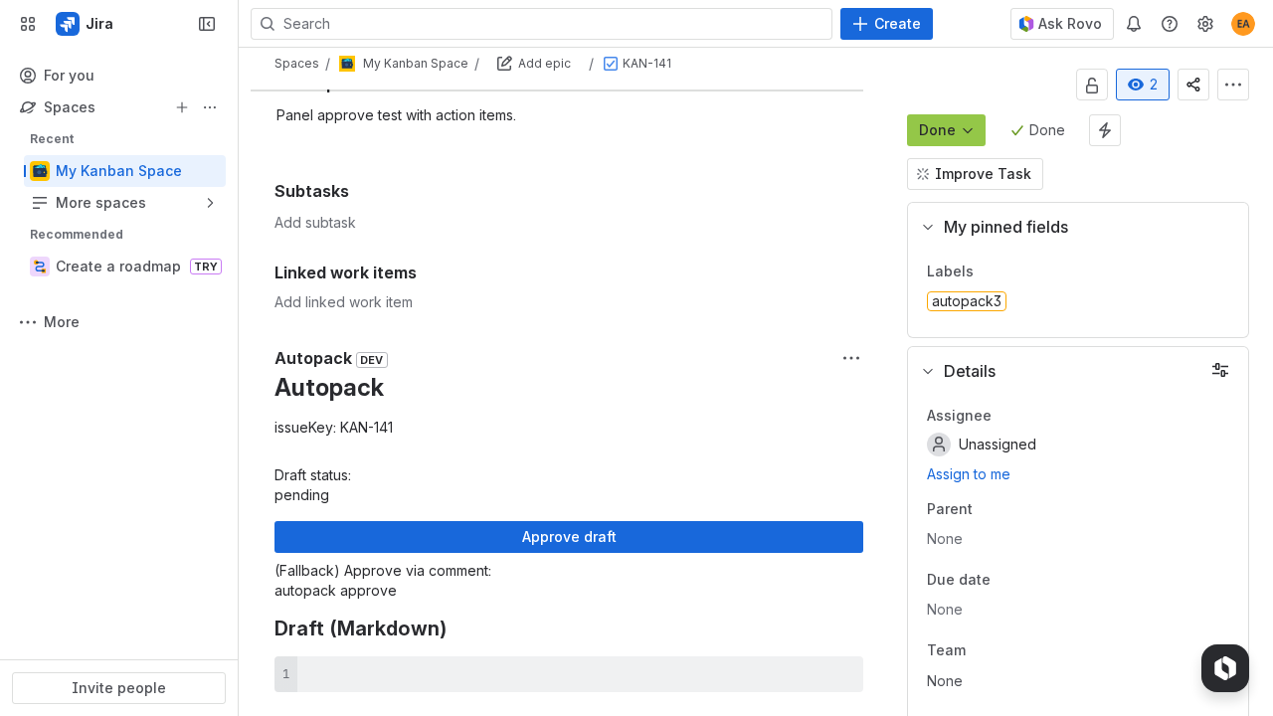Screen dimensions: 1273x716
Task: Select My Kanban Space in the sidebar
Action: click(119, 170)
